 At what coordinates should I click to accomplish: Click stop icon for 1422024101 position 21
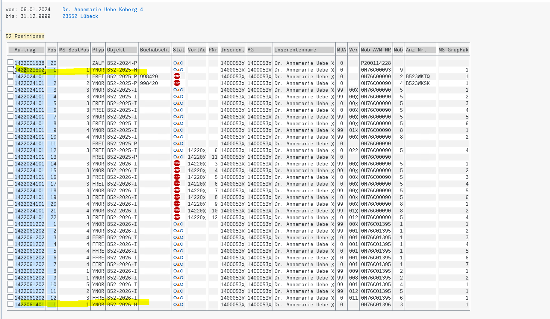point(177,210)
